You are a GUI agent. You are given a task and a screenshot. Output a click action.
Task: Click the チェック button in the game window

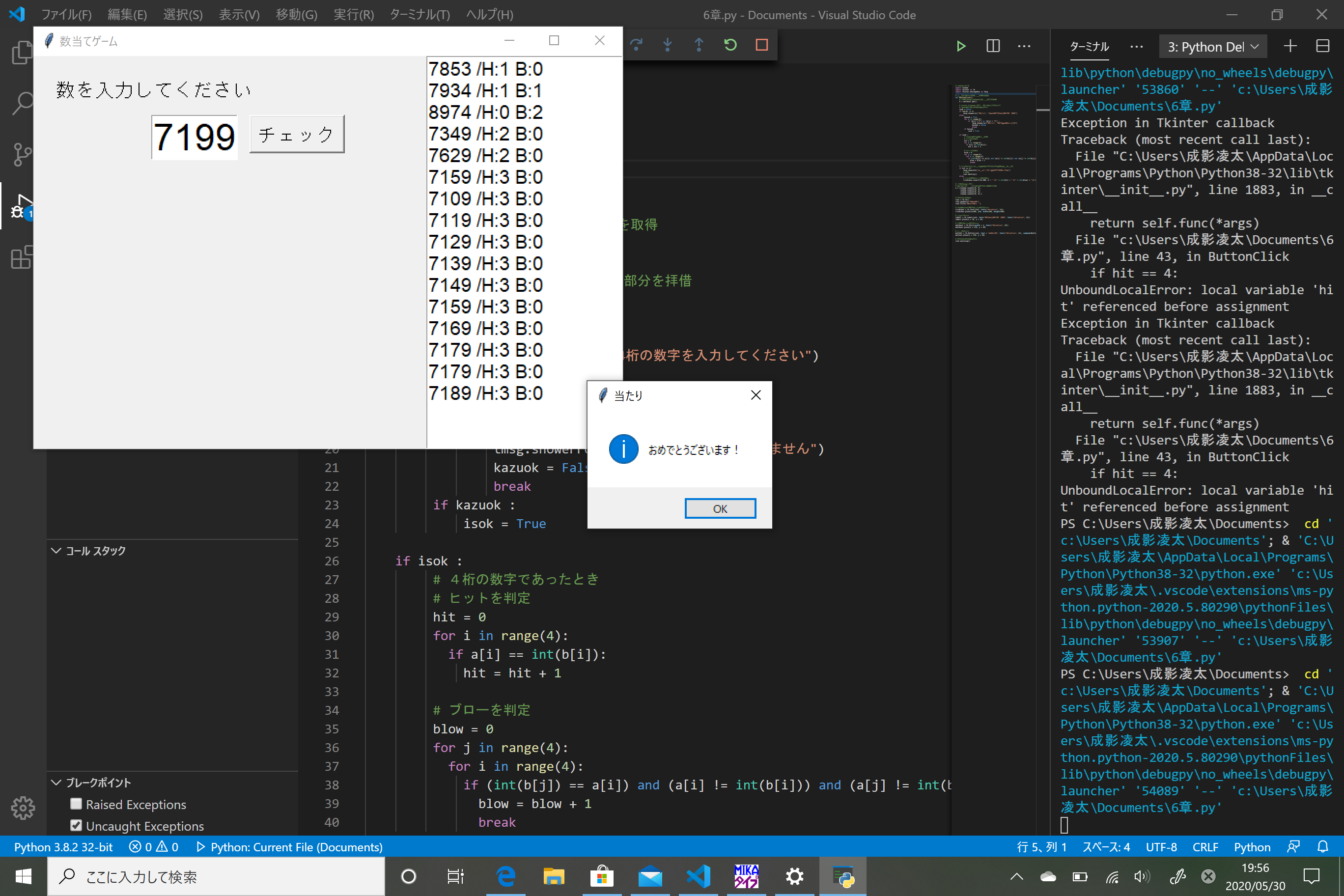297,134
